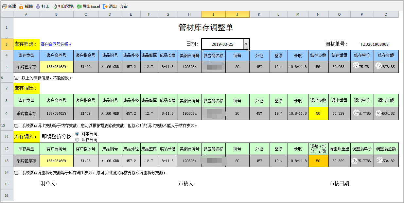Screen dimensions: 404x203
Task: Click the 退出 exit toolbar button
Action: tap(110, 7)
